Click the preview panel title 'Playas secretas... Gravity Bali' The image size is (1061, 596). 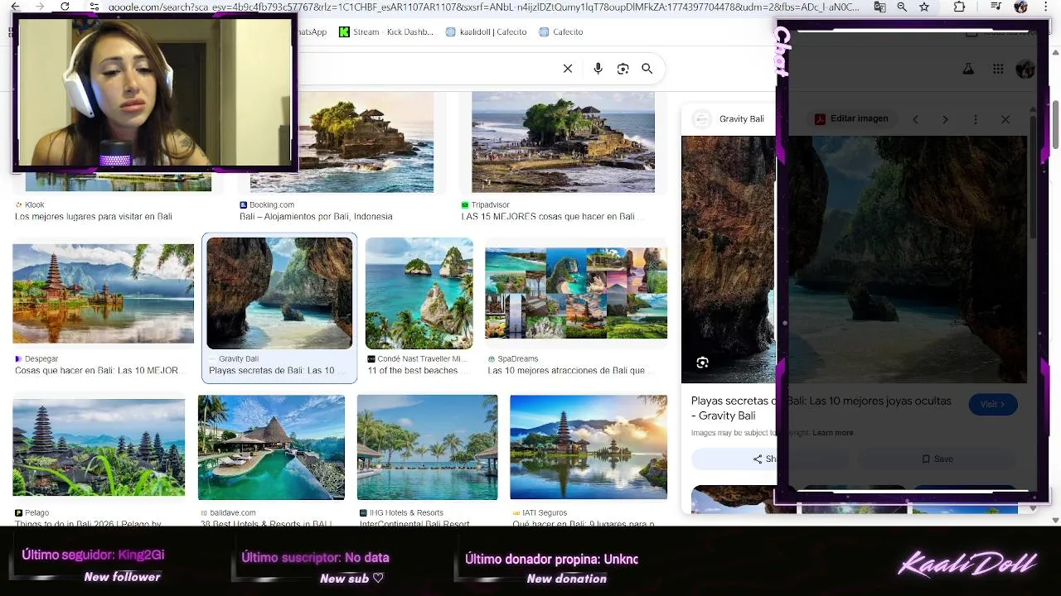pyautogui.click(x=821, y=408)
